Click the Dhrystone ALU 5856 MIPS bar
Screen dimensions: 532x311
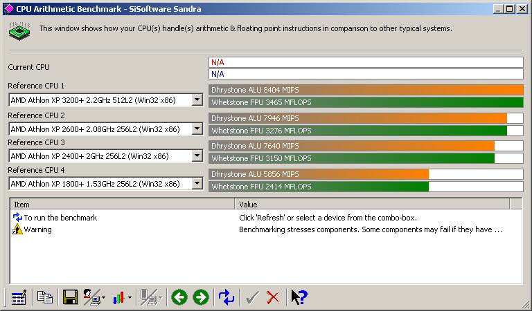coord(366,174)
